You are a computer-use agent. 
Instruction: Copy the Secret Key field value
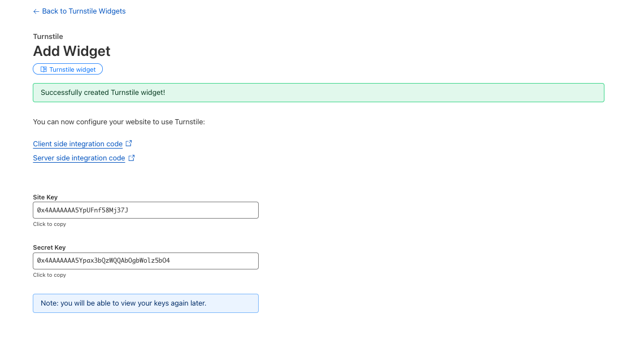(146, 261)
